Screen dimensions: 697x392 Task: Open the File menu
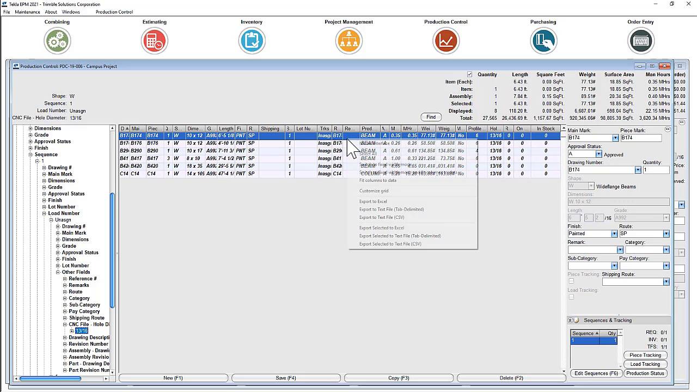(7, 12)
